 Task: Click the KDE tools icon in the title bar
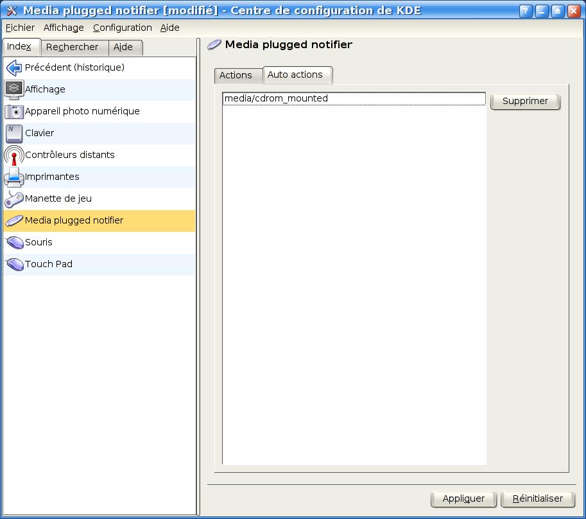coord(12,10)
